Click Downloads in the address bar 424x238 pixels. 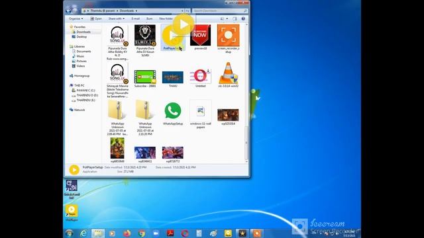click(127, 11)
